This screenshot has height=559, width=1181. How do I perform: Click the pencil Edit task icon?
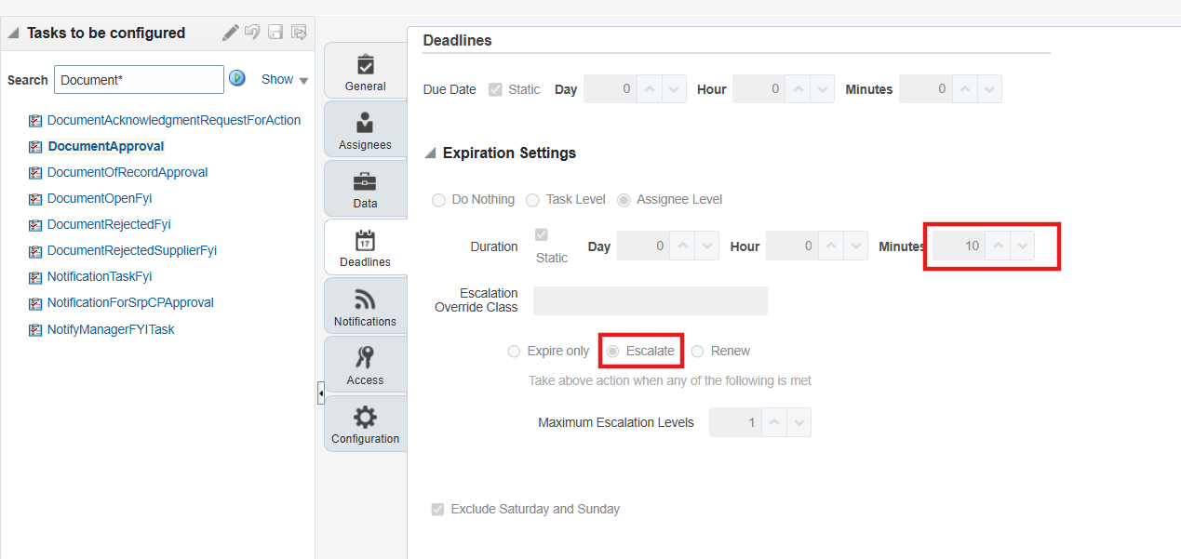pyautogui.click(x=231, y=32)
